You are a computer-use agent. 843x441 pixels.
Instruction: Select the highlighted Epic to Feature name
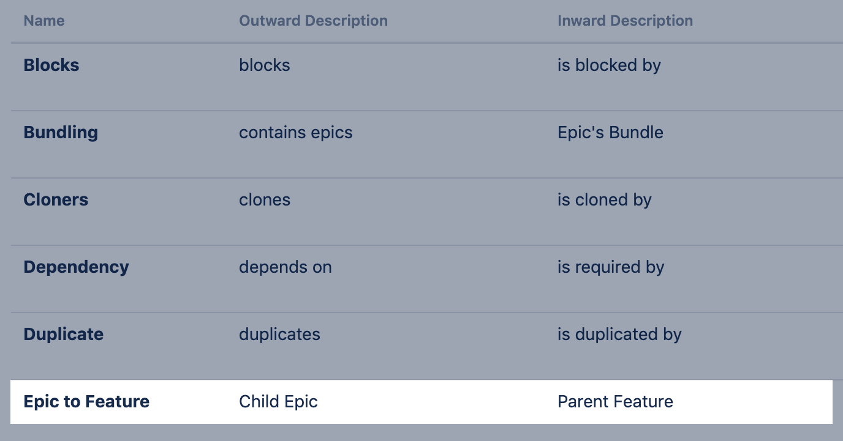[x=86, y=402]
